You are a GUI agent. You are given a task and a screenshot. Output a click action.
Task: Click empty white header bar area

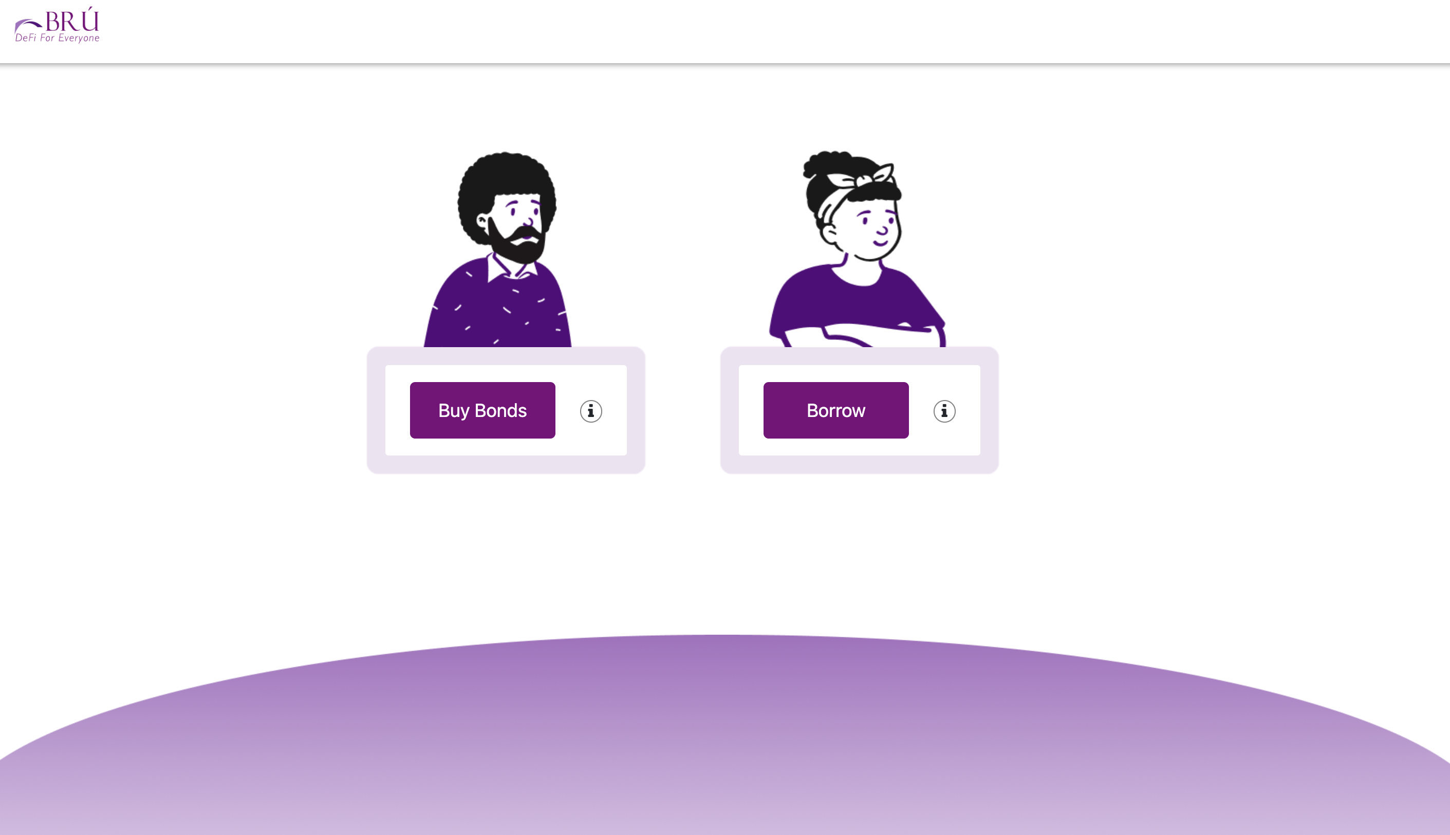(746, 31)
